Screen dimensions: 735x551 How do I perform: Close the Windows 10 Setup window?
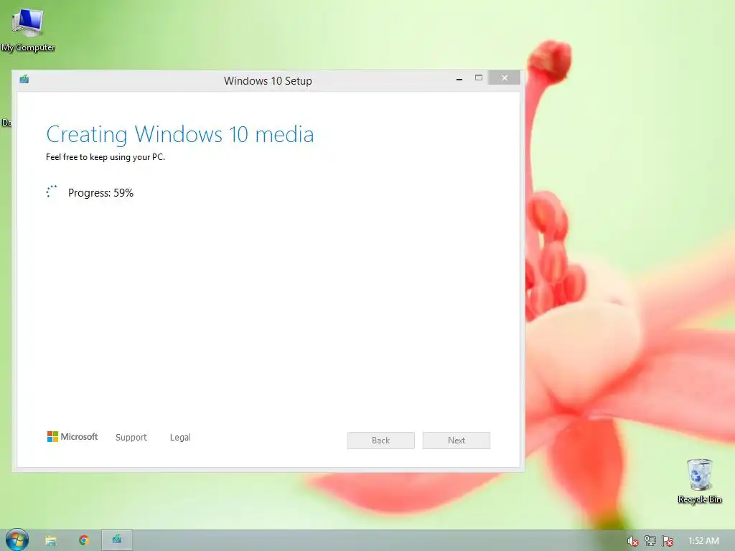click(505, 78)
